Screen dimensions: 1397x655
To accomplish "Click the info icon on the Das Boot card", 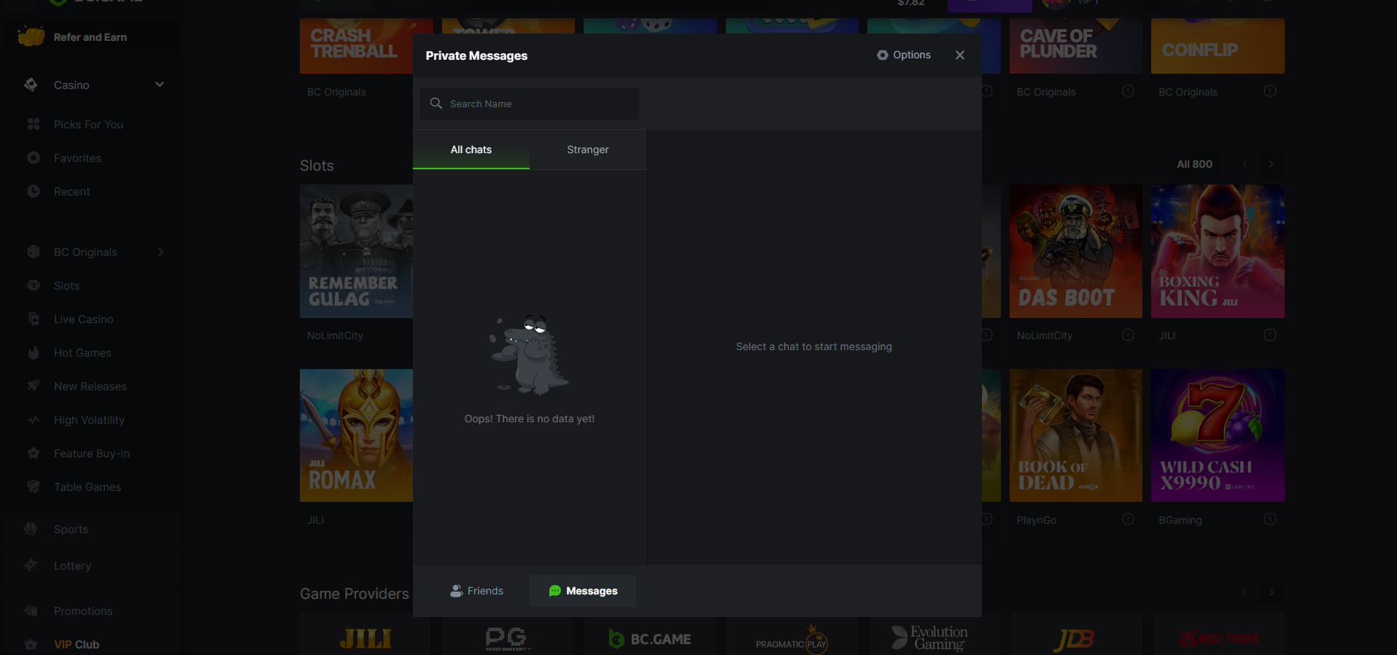I will coord(1128,335).
